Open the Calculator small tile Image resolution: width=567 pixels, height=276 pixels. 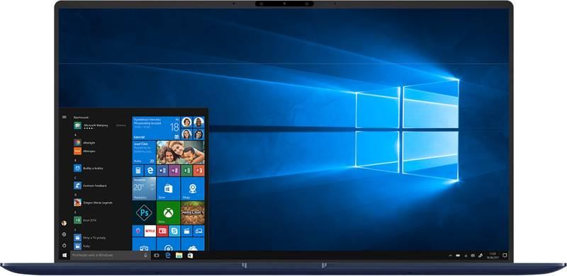point(137,171)
